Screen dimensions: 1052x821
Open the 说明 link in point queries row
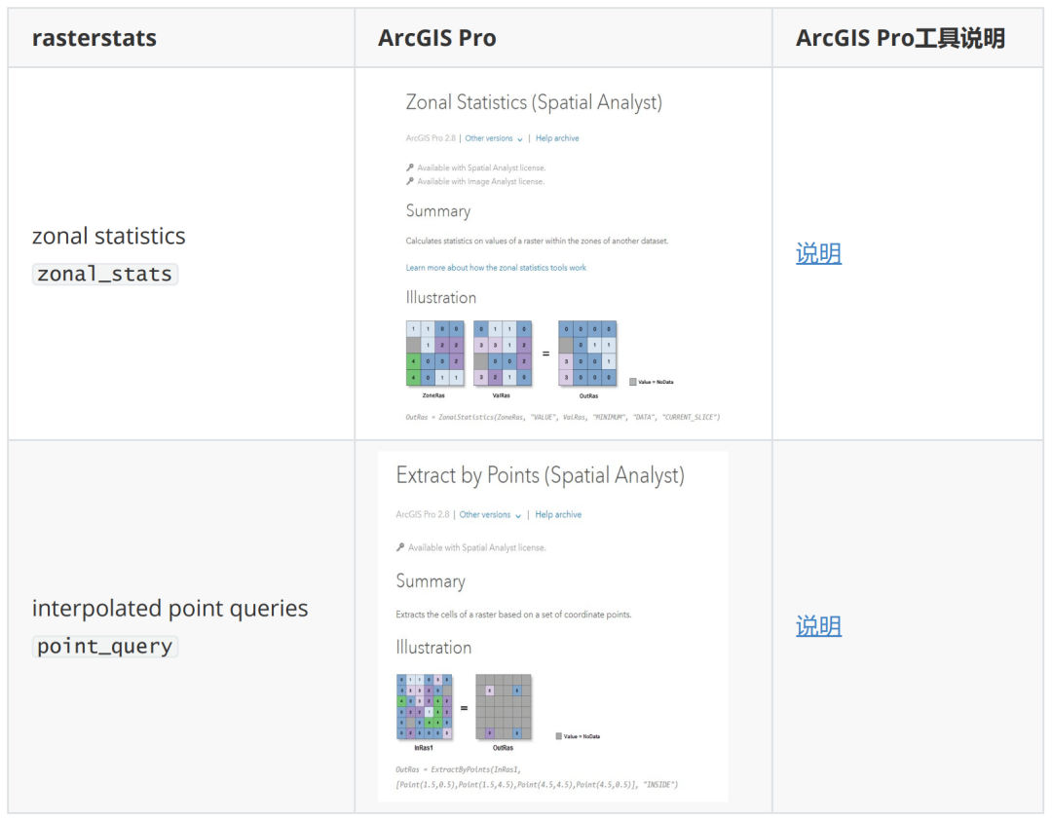pyautogui.click(x=818, y=626)
